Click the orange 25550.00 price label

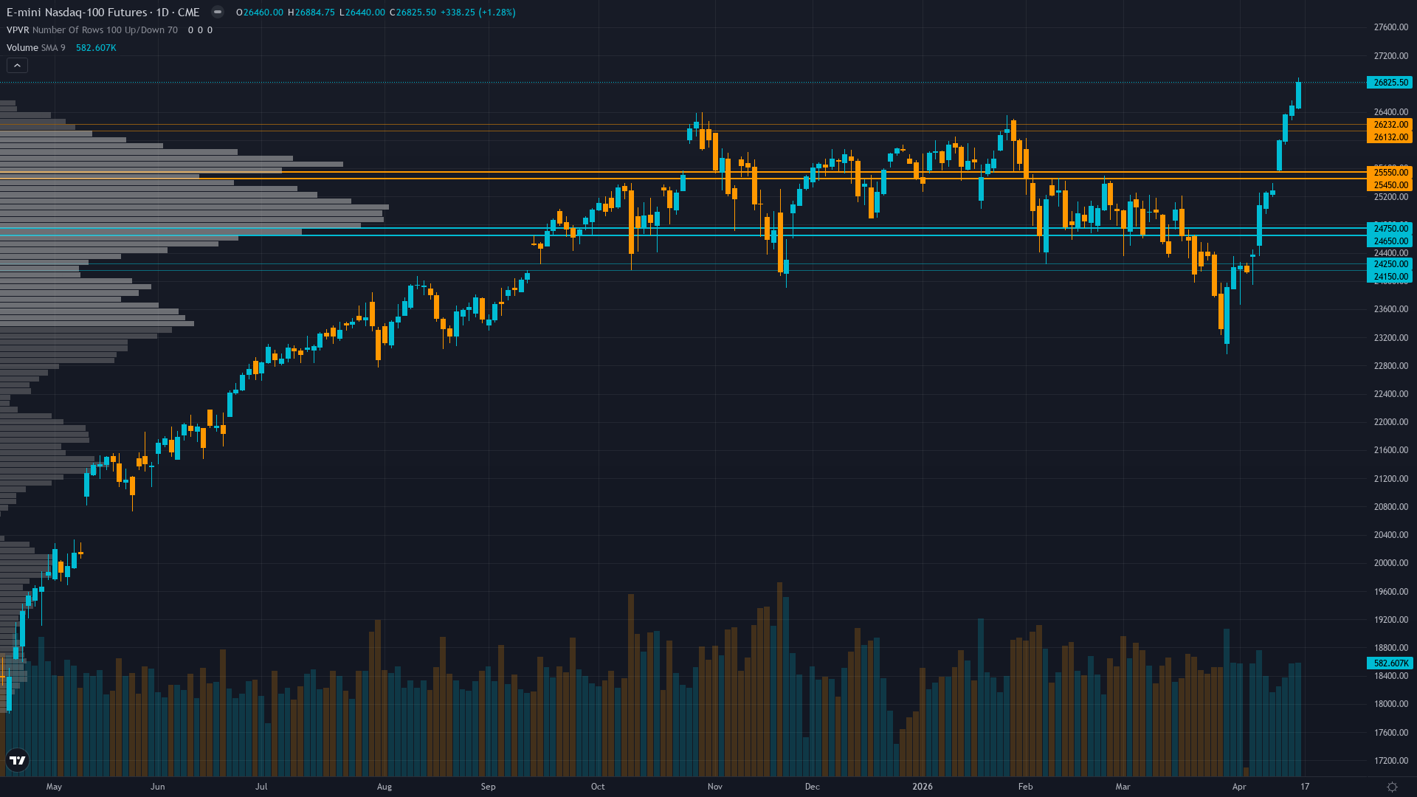point(1390,173)
